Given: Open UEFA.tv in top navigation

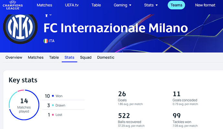Looking at the screenshot, I should point(72,5).
